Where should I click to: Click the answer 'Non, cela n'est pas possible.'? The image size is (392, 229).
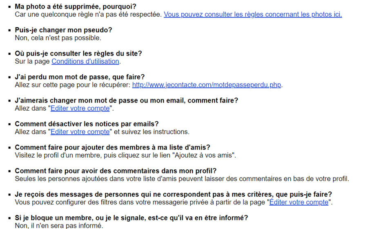[x=58, y=38]
